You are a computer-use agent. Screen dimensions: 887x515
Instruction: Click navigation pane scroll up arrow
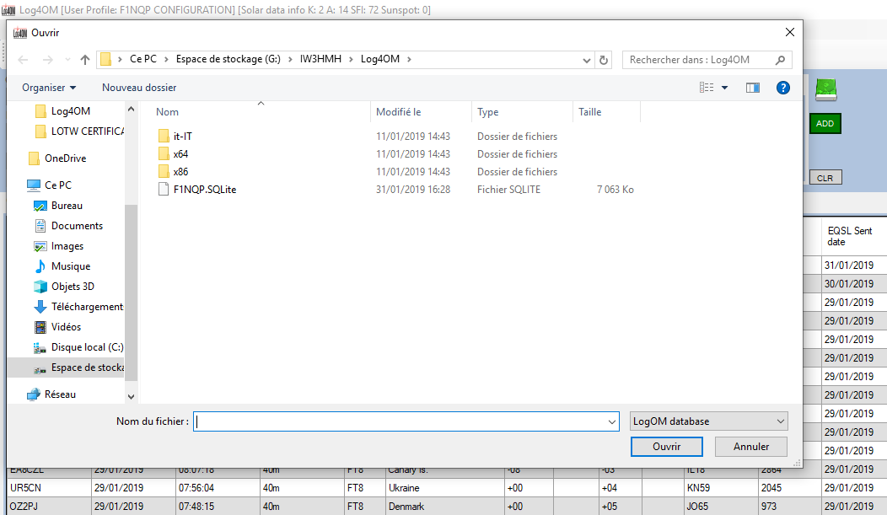[x=132, y=109]
